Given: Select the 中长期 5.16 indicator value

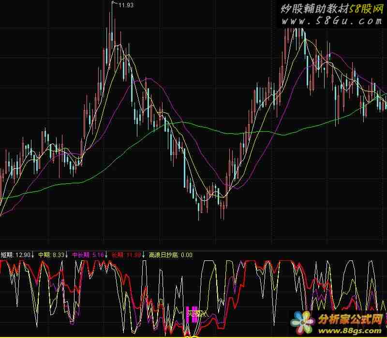Looking at the screenshot, I should pos(88,255).
